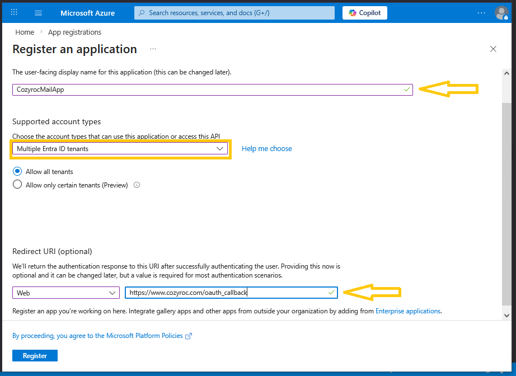Screen dimensions: 516x376
Task: Select Allow all tenants radio button
Action: 17,172
